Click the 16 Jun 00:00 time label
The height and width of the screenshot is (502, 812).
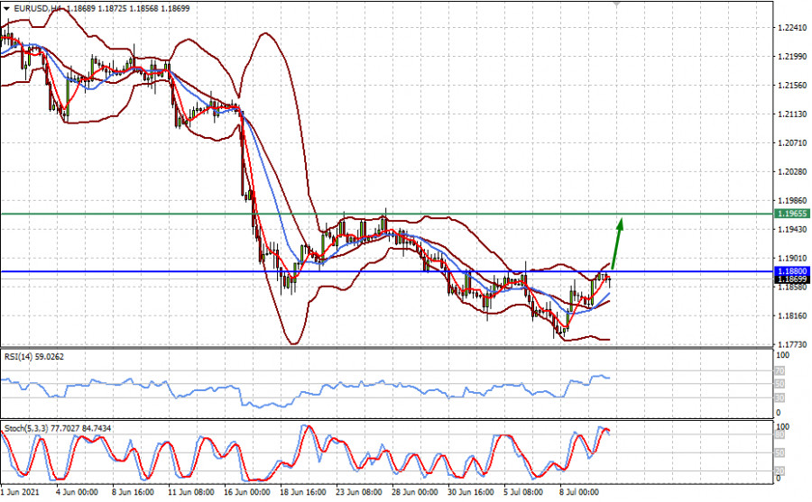point(246,493)
